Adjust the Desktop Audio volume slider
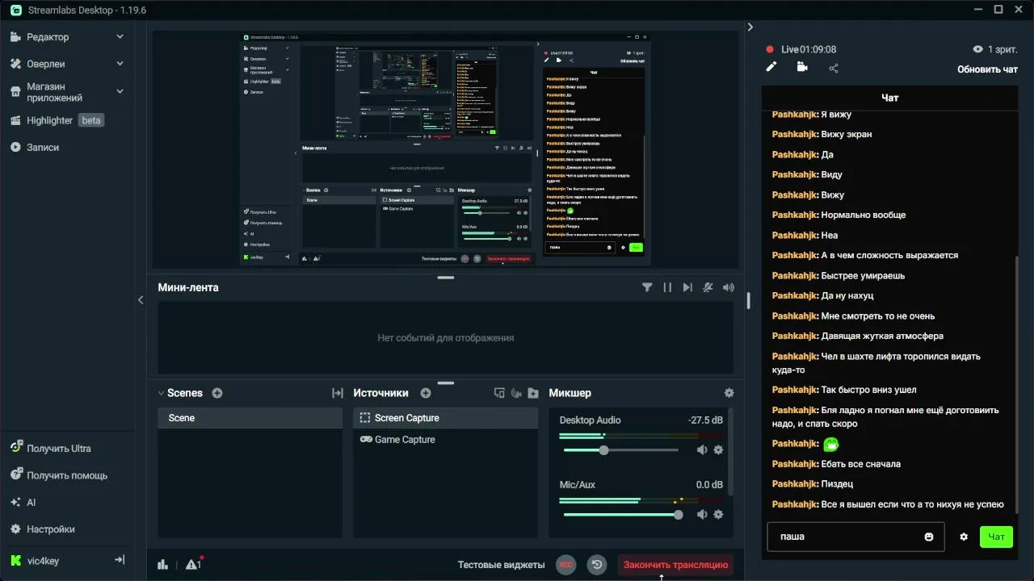Viewport: 1034px width, 581px height. [620, 450]
